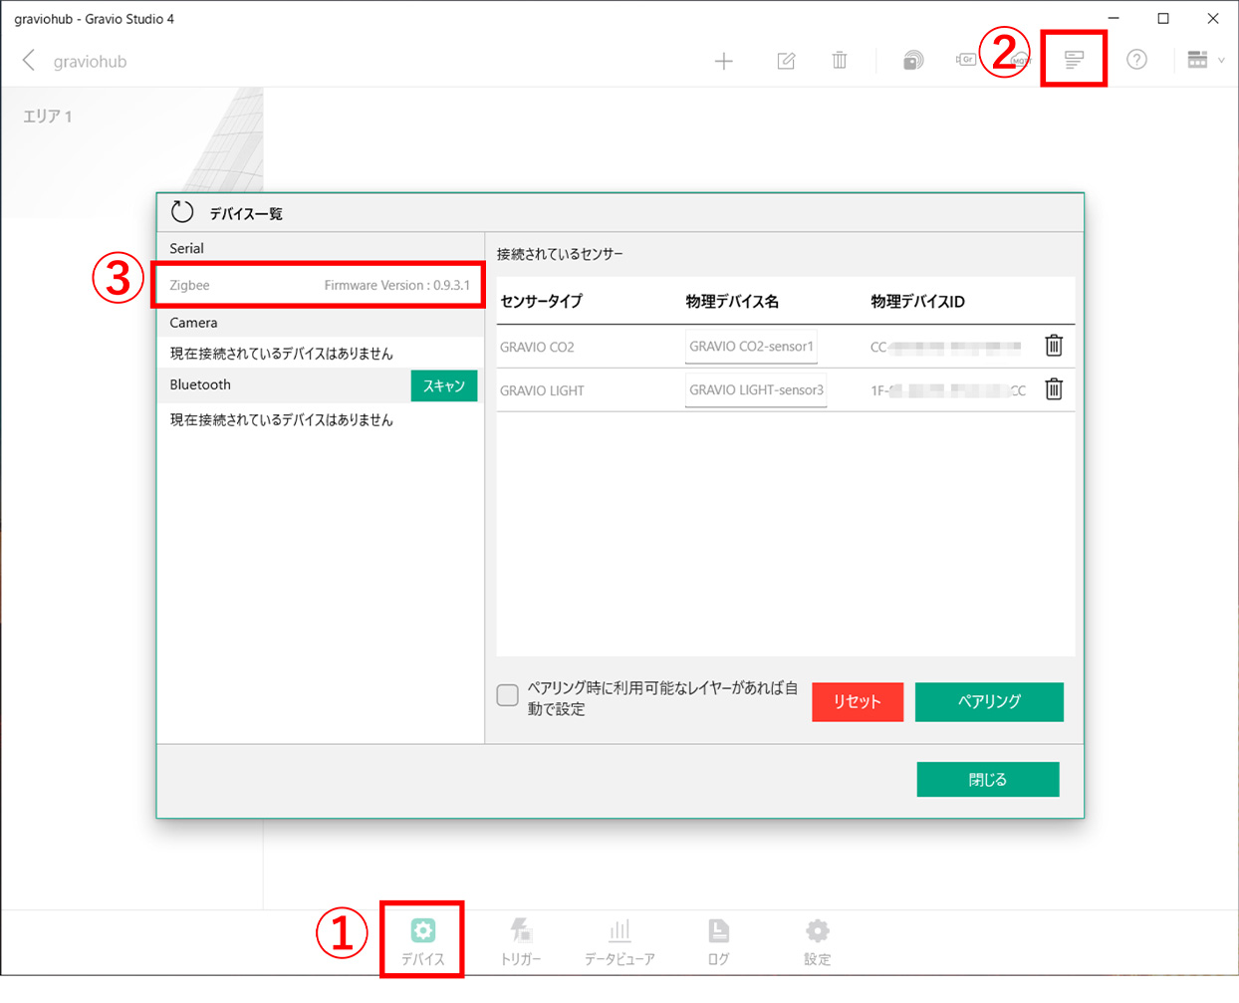Viewport: 1239px width, 1003px height.
Task: Click Firmware Version : 0.9.3.1 text
Action: click(397, 285)
